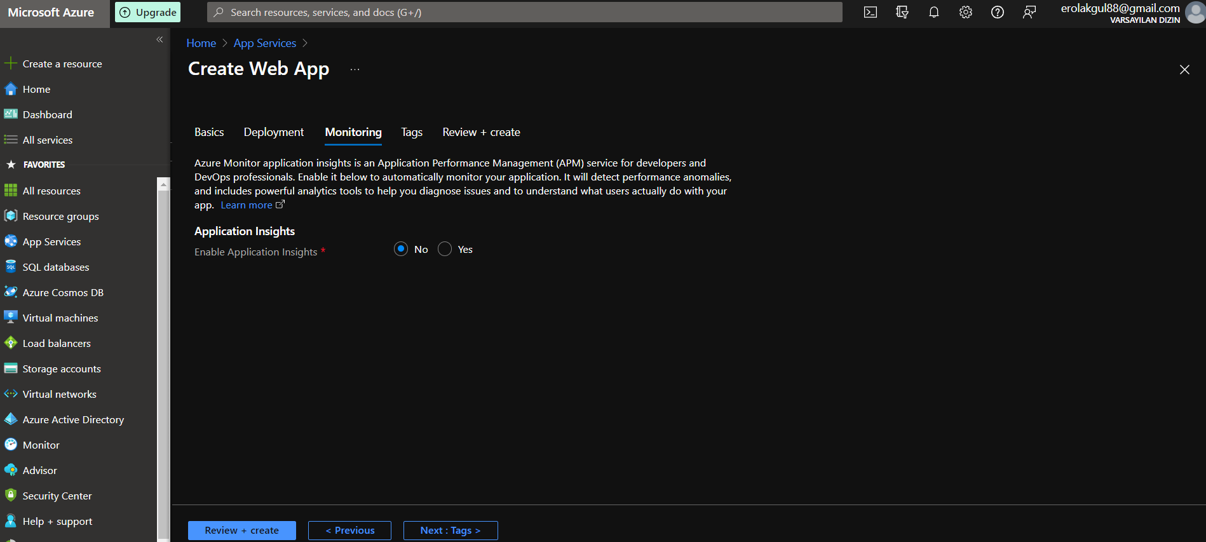Screen dimensions: 1206x542
Task: Collapse the left sidebar menu
Action: pos(159,39)
